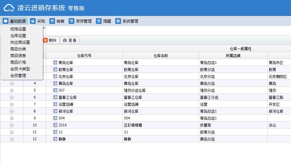Click the 系统管理 gear icon
This screenshot has height=162, width=291.
click(x=118, y=21)
